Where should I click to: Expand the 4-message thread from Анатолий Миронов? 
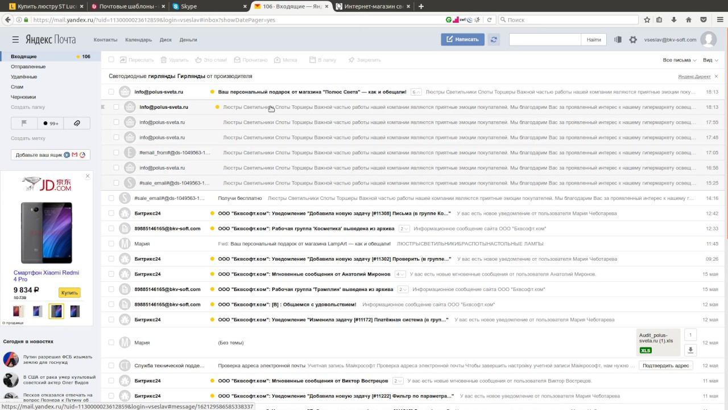[400, 274]
